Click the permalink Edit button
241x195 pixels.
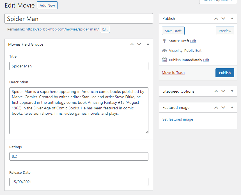105,29
